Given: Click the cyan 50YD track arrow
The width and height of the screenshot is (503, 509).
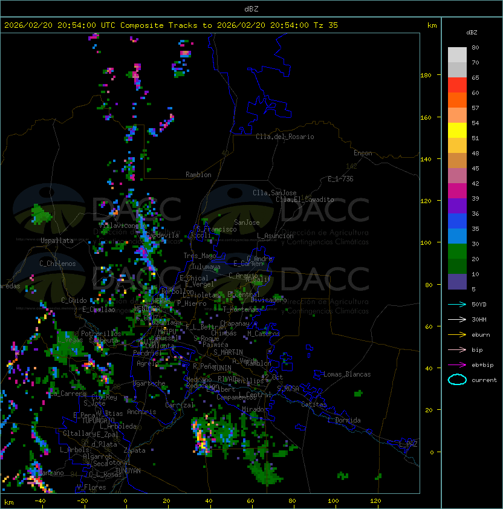Looking at the screenshot, I should (457, 304).
